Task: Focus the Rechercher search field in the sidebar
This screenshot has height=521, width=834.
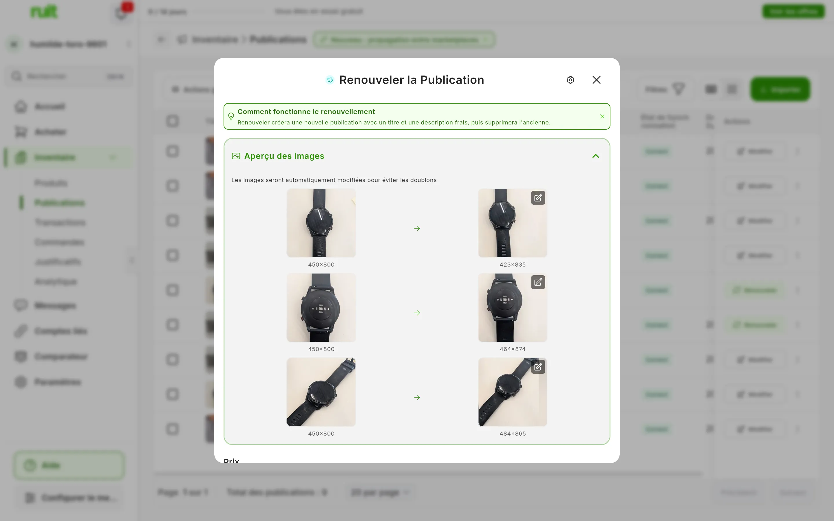Action: (69, 76)
